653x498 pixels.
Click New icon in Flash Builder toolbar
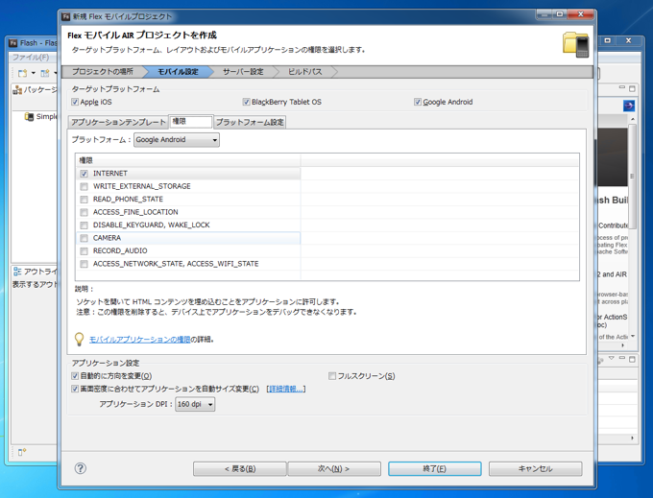[x=22, y=73]
